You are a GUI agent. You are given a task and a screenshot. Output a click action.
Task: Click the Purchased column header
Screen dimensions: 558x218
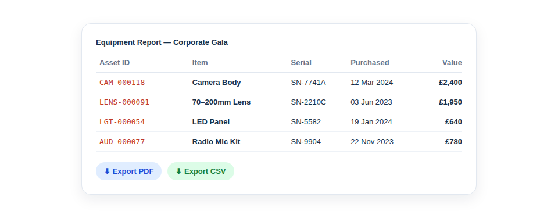(x=370, y=63)
